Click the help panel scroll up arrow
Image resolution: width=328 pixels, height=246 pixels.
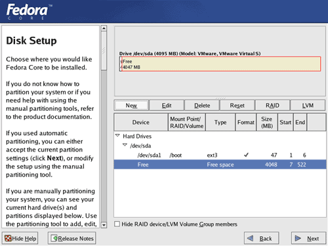pos(104,28)
